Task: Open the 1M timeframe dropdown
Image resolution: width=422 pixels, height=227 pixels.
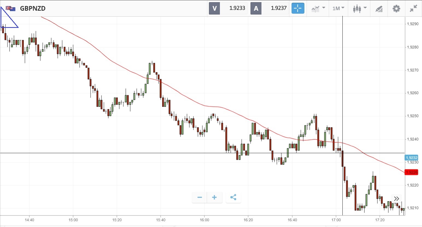Action: click(x=338, y=8)
